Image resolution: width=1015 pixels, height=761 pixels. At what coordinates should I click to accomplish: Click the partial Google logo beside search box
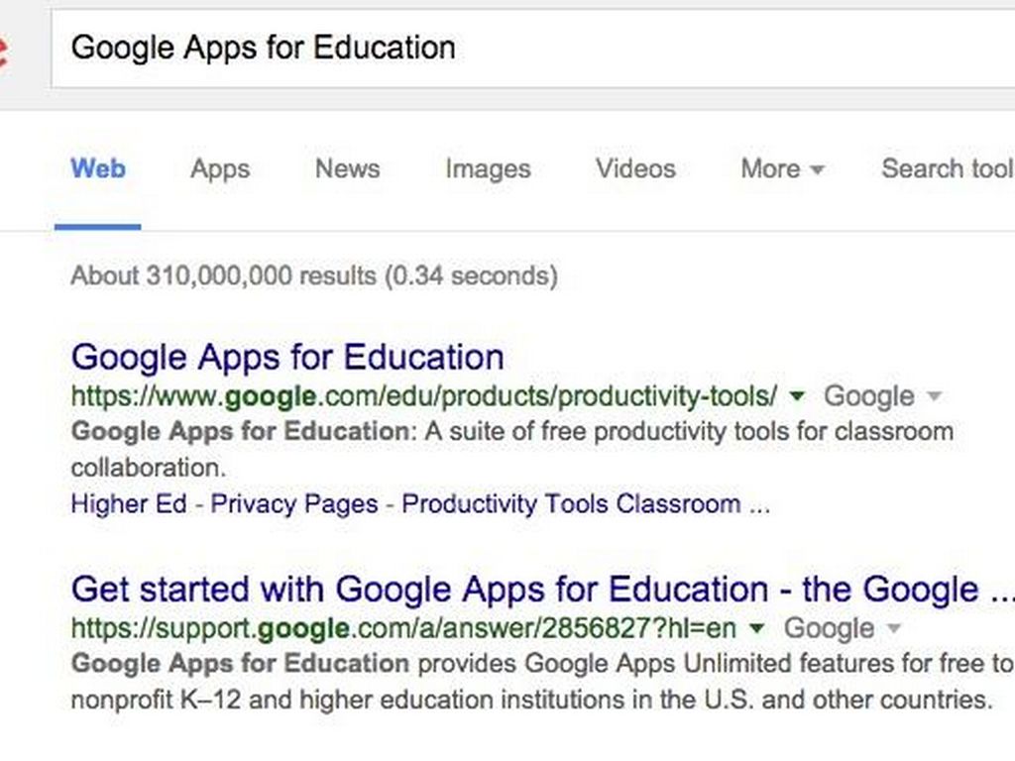coord(5,50)
